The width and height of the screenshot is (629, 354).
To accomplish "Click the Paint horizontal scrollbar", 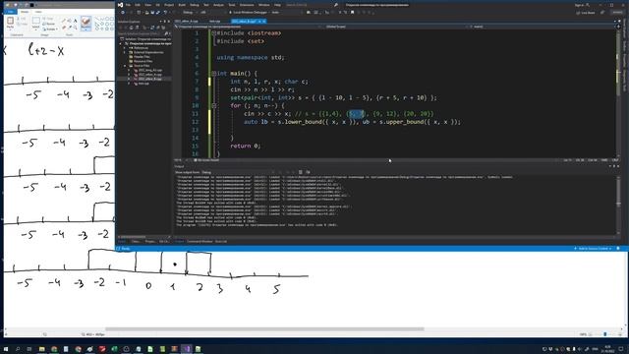I will [264, 329].
